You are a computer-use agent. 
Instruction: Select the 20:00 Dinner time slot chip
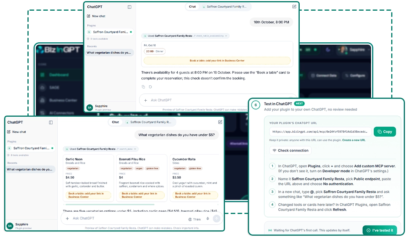coord(154,51)
